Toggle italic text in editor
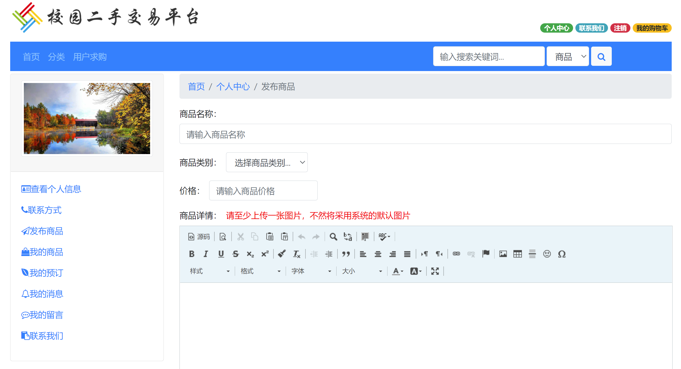 point(206,254)
